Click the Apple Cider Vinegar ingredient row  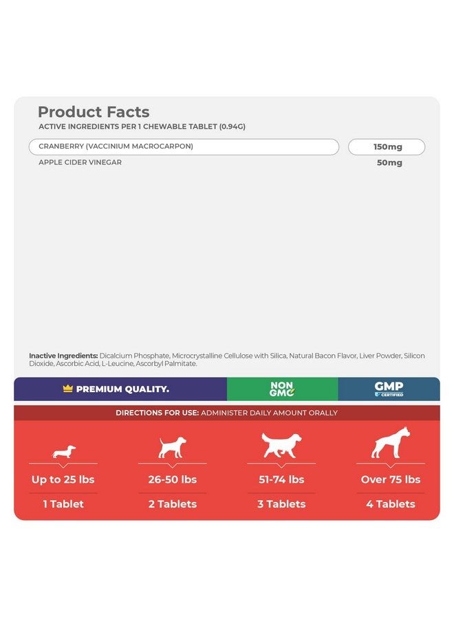tap(80, 162)
